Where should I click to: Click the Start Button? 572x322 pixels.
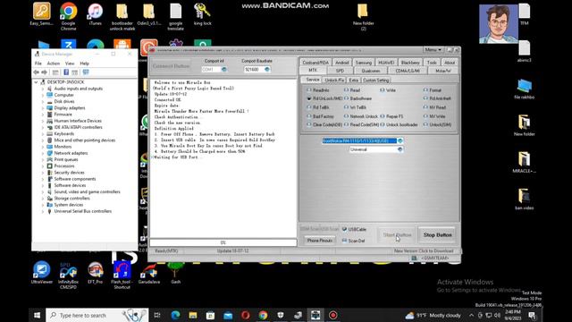coord(397,234)
